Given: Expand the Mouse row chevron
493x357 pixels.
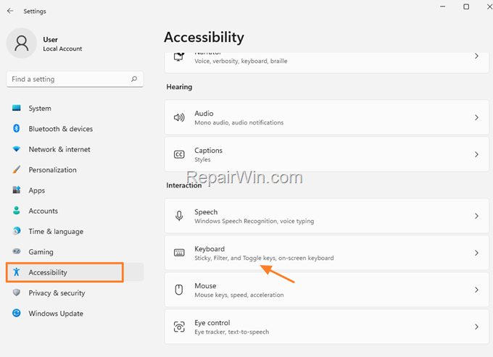Looking at the screenshot, I should point(476,290).
